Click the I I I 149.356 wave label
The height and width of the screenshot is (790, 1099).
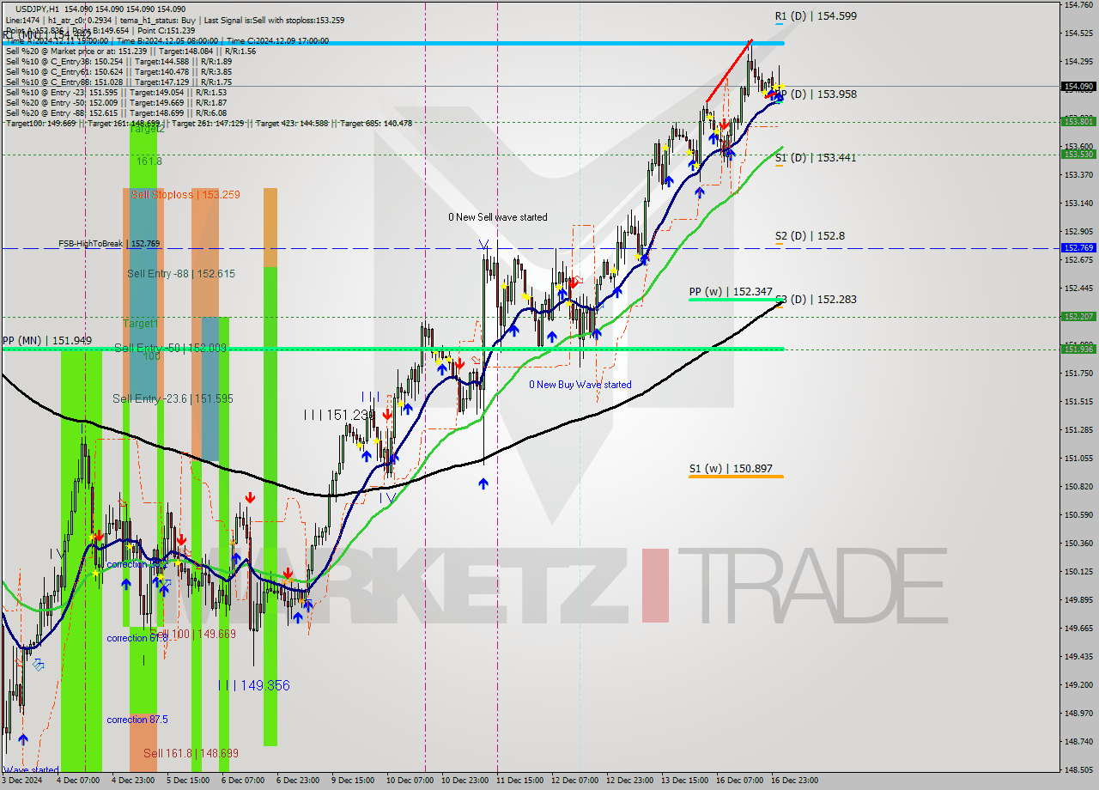pos(253,685)
